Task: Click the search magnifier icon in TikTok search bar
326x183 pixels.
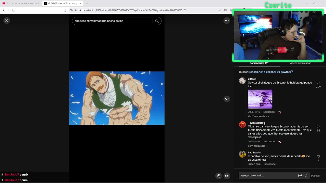Action: click(x=157, y=21)
